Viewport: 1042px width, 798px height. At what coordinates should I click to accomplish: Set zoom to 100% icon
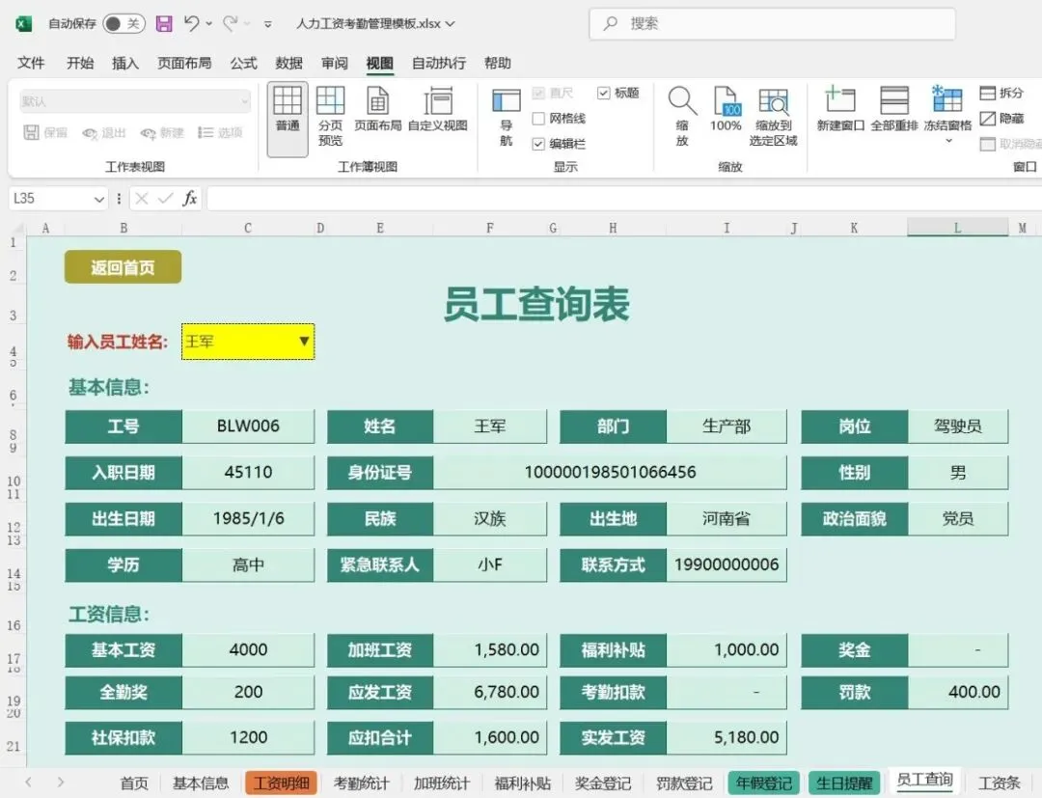click(725, 101)
